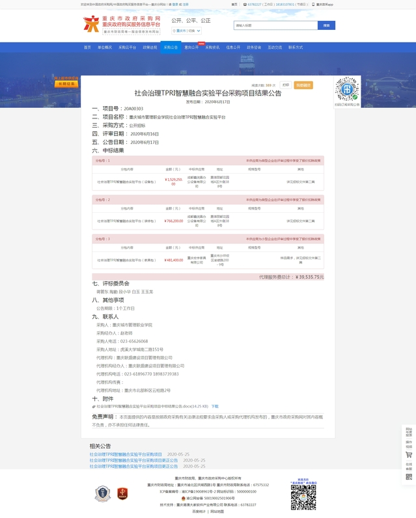Open the 采购资讯 navigation tab
This screenshot has height=518, width=416.
tap(212, 48)
